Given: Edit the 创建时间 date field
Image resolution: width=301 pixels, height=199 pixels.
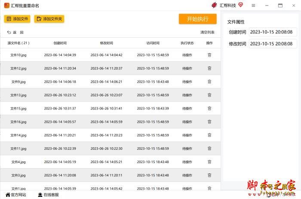Looking at the screenshot, I should 273,32.
